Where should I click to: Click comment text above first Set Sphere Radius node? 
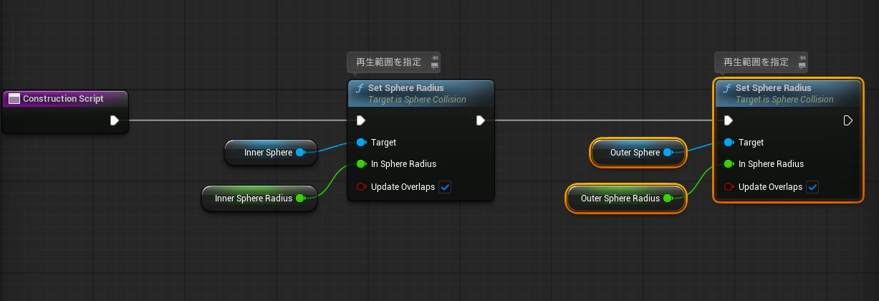click(x=388, y=62)
